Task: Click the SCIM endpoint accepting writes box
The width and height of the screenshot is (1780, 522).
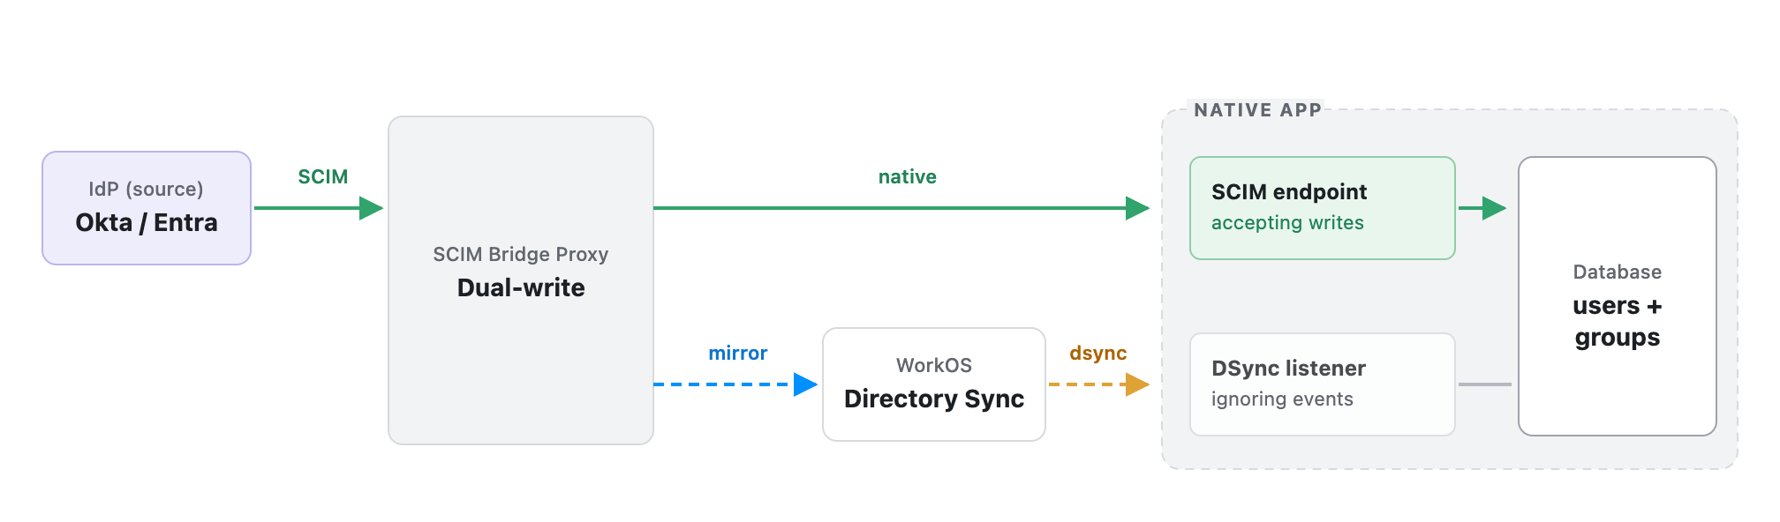Action: click(1322, 208)
